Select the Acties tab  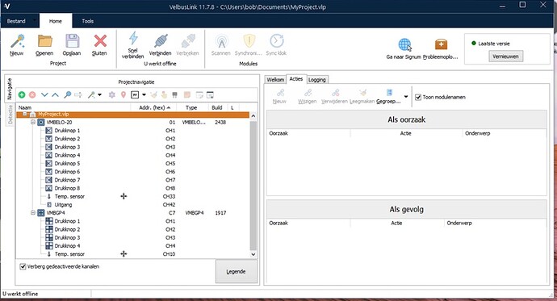click(x=296, y=79)
